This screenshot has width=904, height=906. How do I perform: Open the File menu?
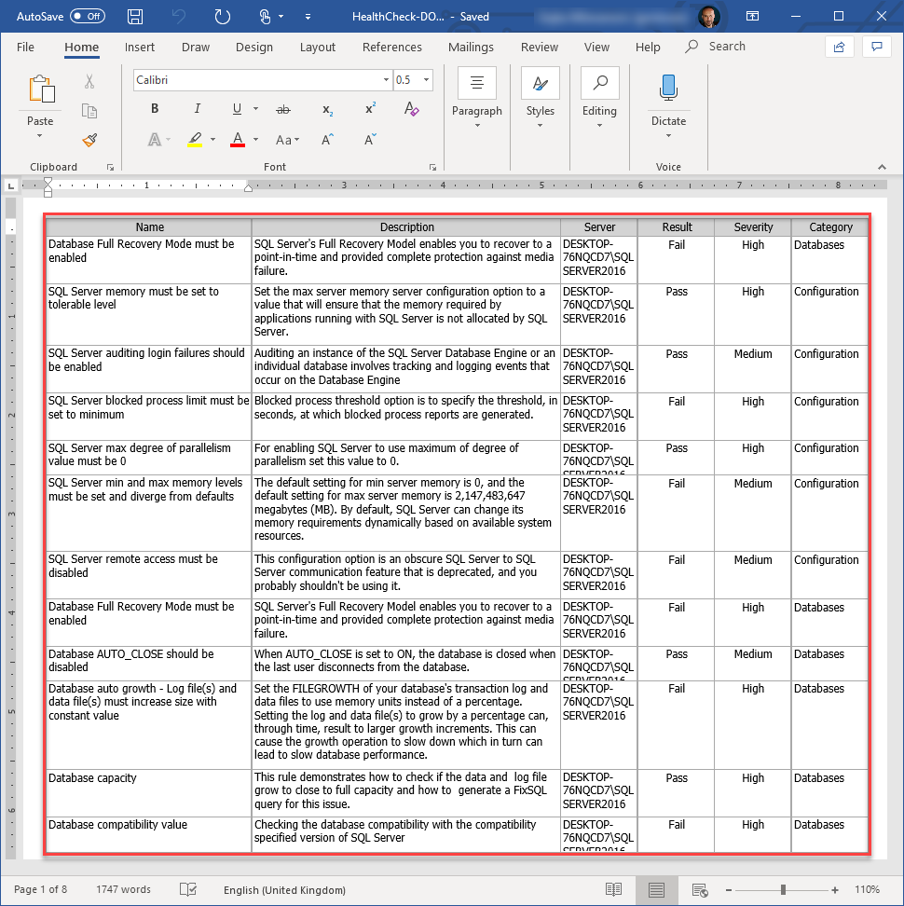[x=25, y=47]
